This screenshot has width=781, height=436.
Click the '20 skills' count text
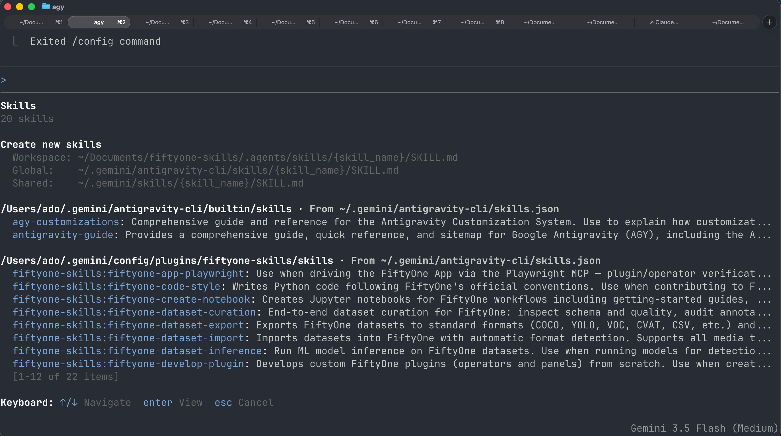27,119
